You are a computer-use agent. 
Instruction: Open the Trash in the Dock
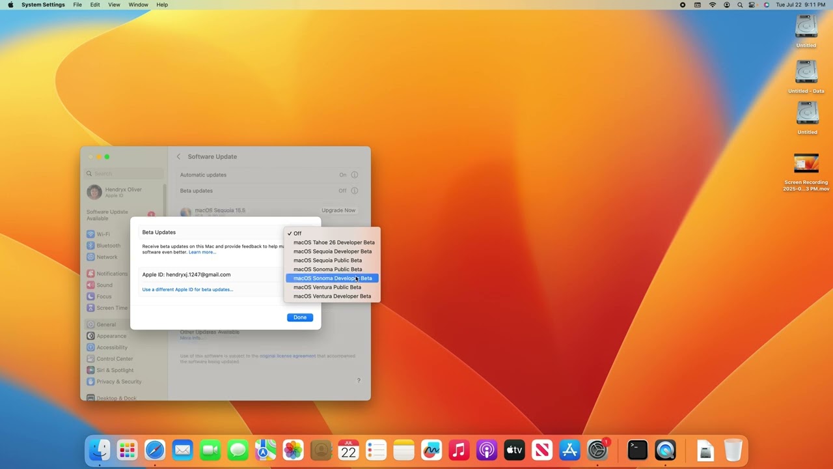point(733,449)
